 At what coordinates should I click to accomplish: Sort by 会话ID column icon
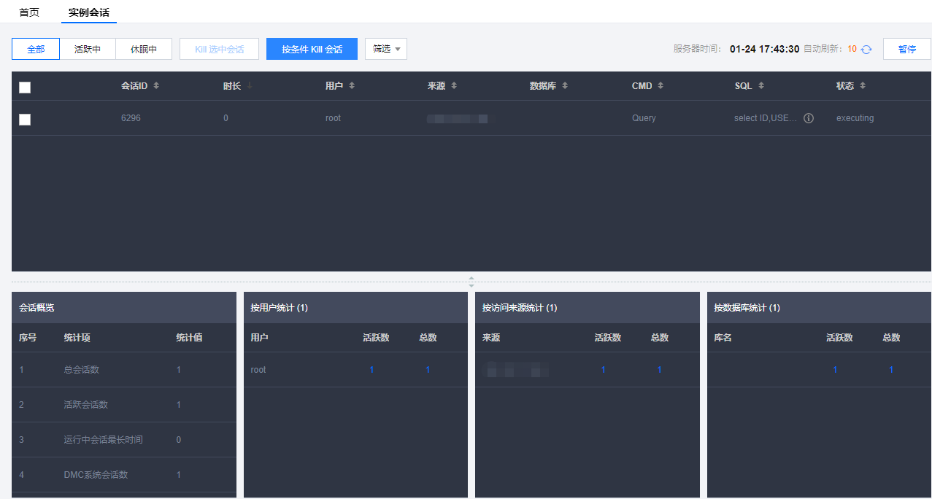point(156,86)
